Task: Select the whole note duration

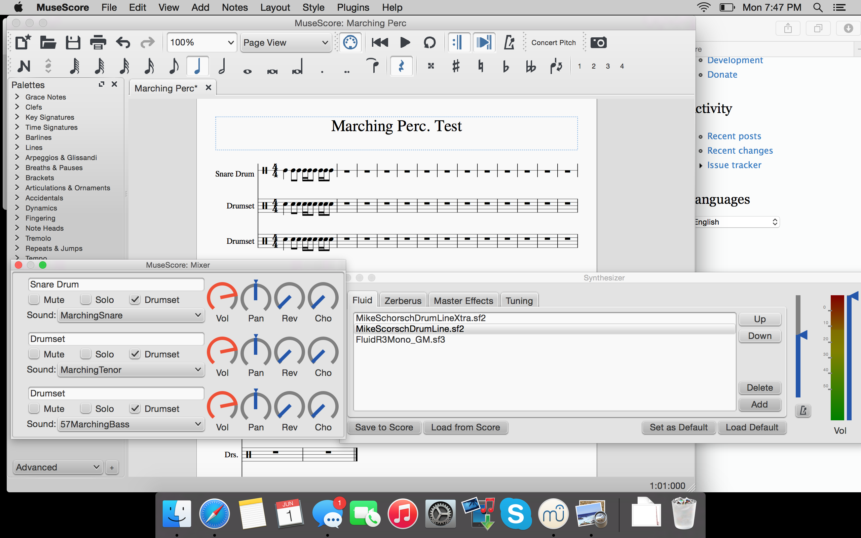Action: (247, 71)
